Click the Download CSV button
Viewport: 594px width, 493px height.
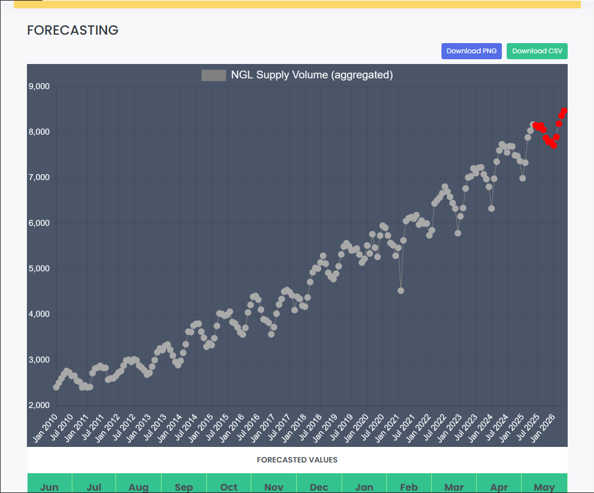click(537, 51)
